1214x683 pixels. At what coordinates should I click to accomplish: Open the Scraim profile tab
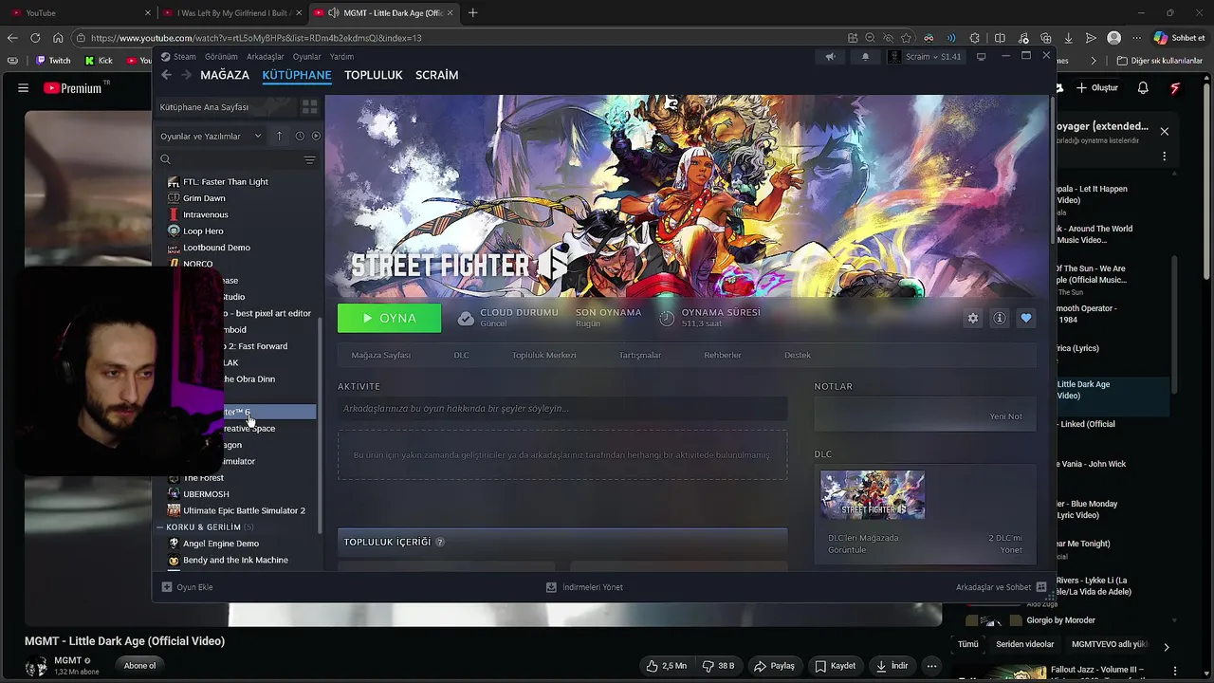[x=436, y=75]
